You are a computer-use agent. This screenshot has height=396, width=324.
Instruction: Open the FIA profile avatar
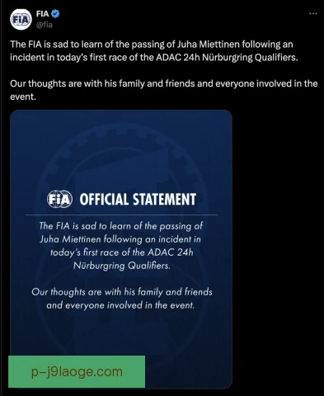pyautogui.click(x=21, y=20)
